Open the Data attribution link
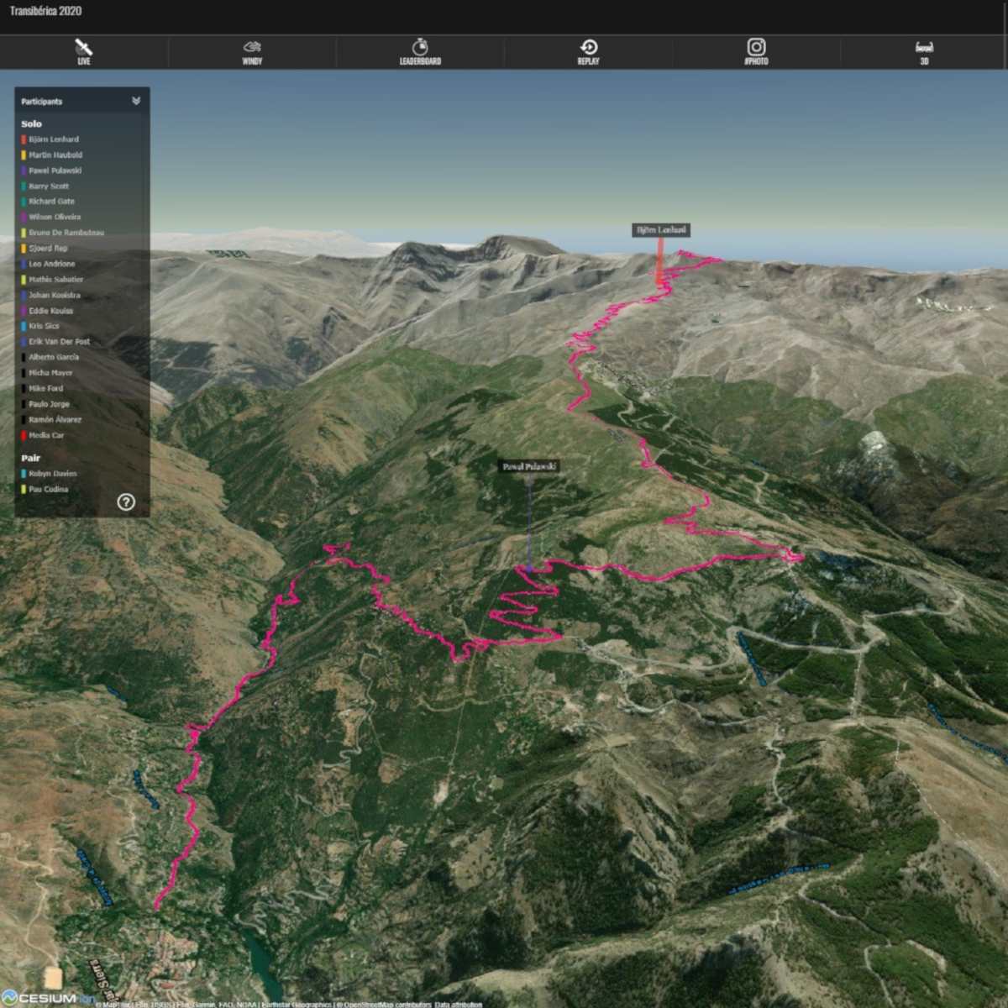Screen dimensions: 1008x1008 pyautogui.click(x=458, y=1004)
